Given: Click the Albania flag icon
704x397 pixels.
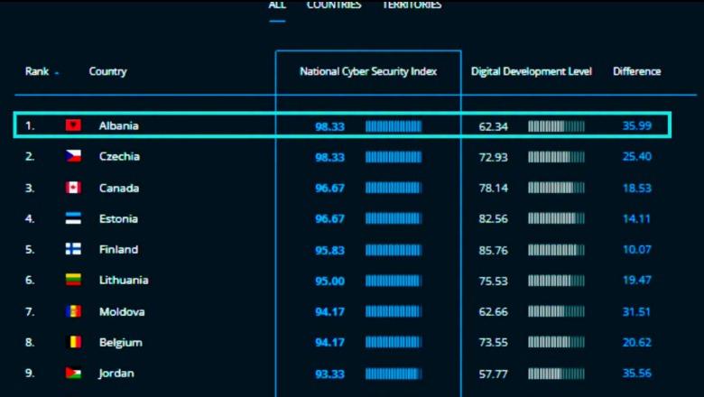Looking at the screenshot, I should (73, 125).
